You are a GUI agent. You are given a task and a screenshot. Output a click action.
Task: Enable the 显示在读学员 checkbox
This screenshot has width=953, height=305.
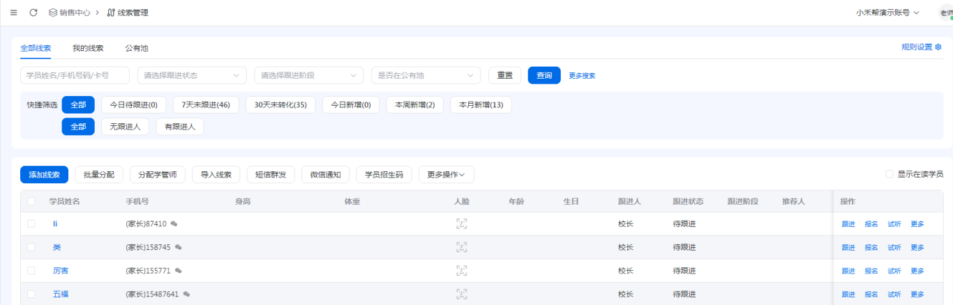pos(890,174)
